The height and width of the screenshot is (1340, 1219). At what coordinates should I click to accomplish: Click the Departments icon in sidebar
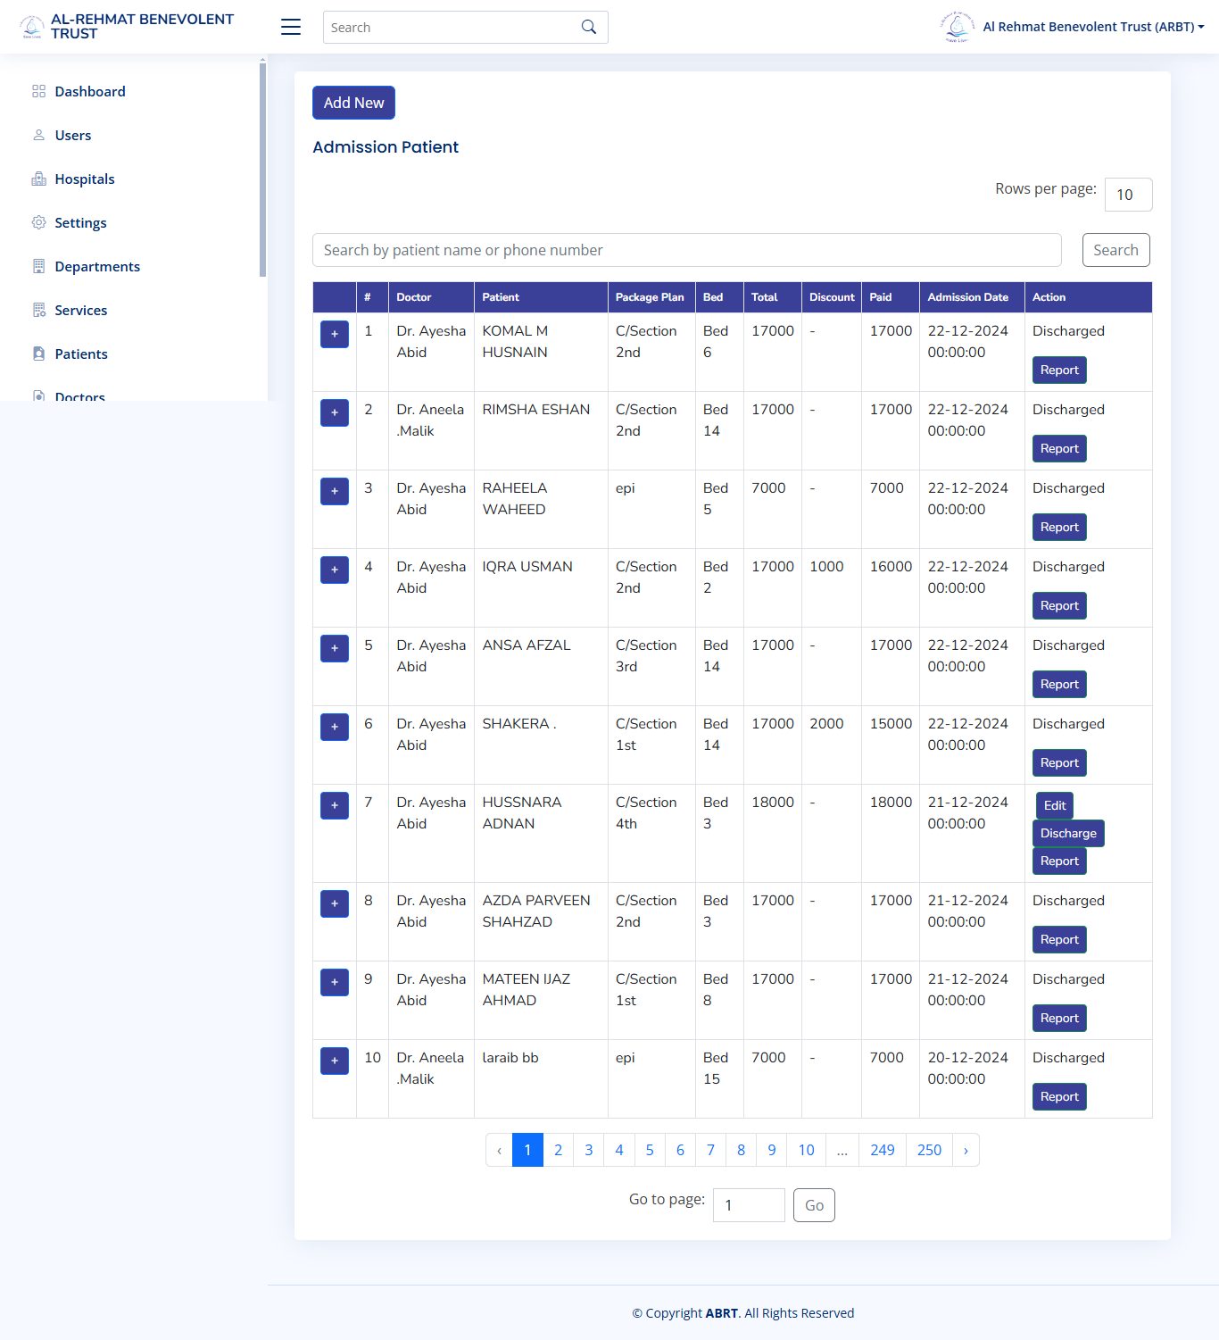38,266
